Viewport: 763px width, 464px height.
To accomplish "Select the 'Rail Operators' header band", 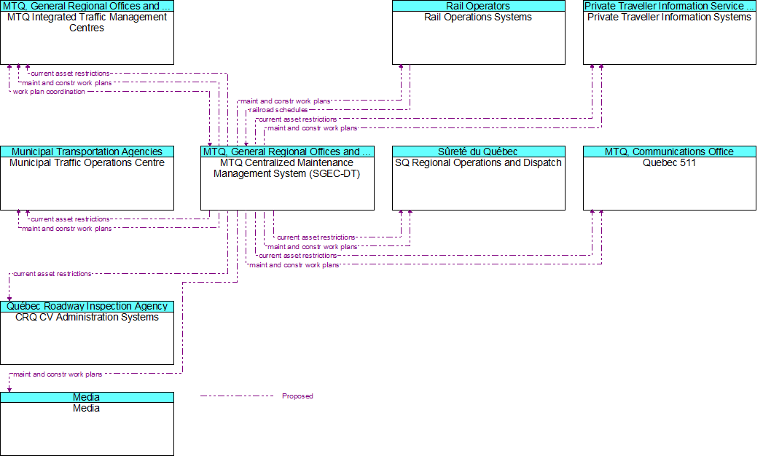I will coord(478,6).
